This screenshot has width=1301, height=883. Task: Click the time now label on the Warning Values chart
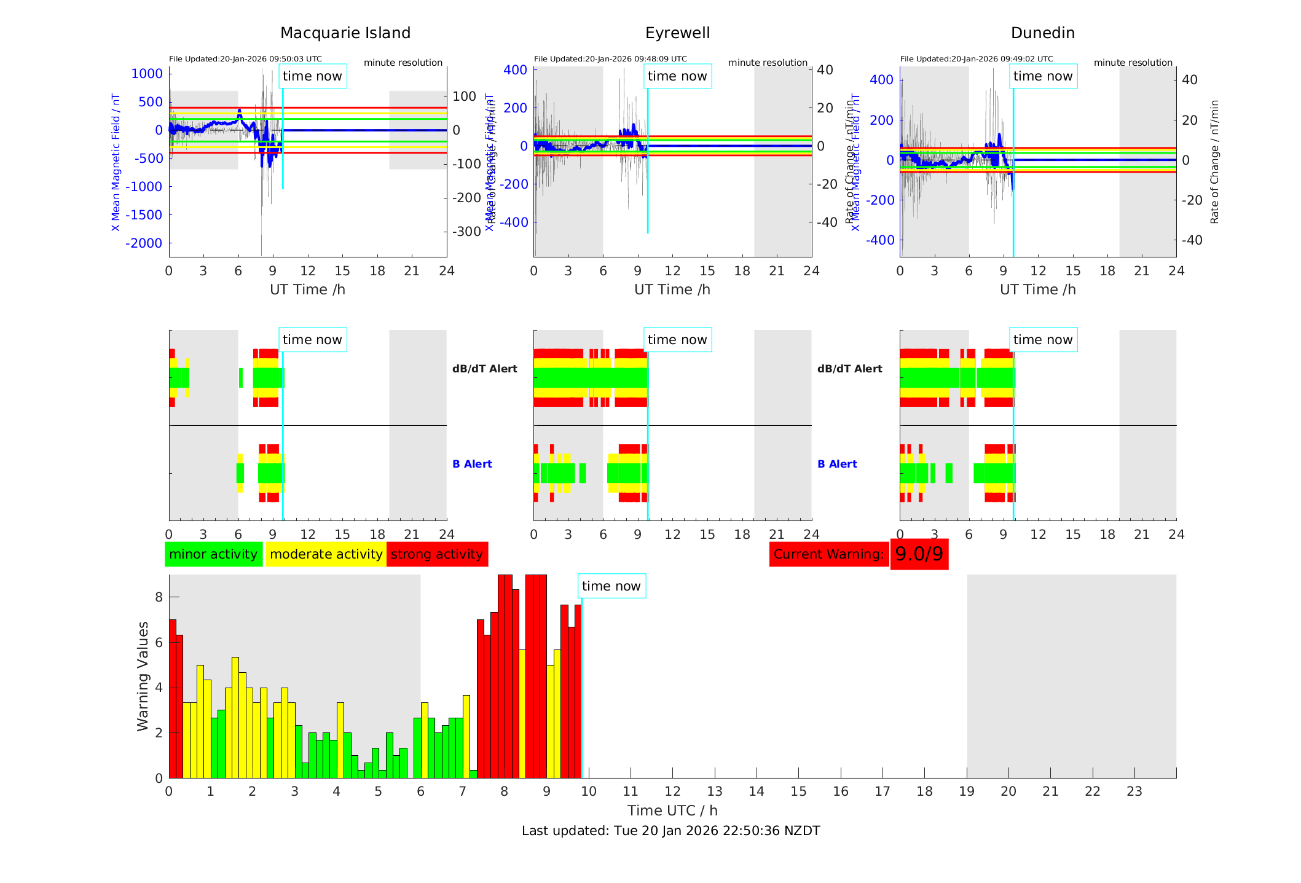tap(611, 586)
